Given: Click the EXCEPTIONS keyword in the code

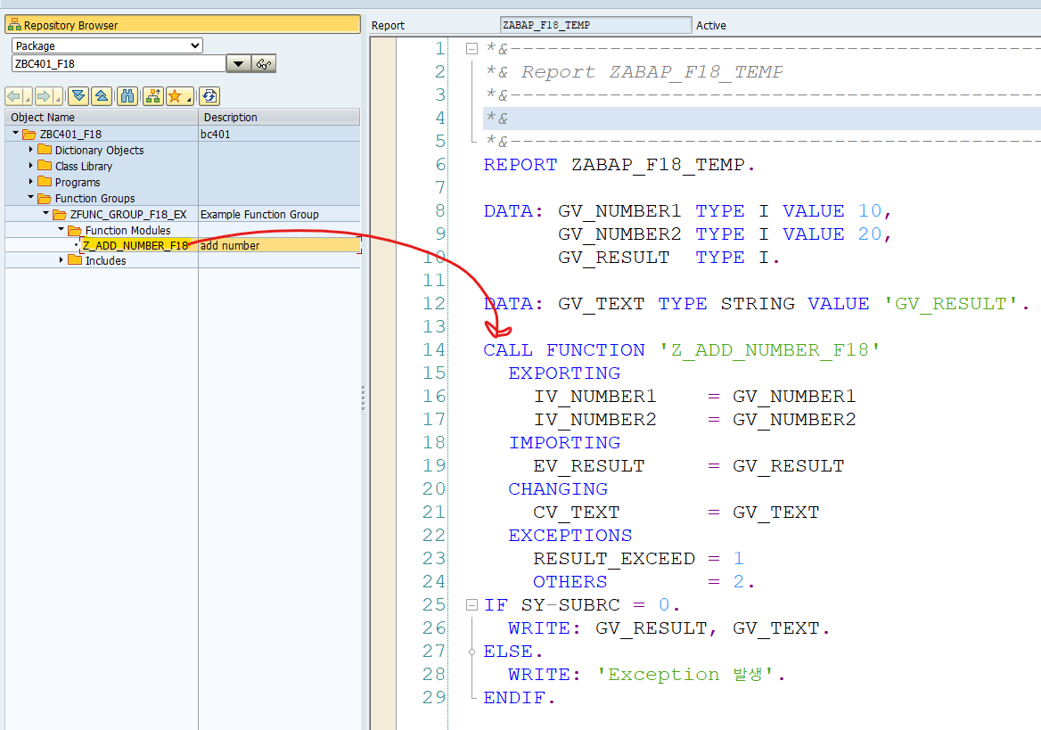Looking at the screenshot, I should pyautogui.click(x=570, y=536).
